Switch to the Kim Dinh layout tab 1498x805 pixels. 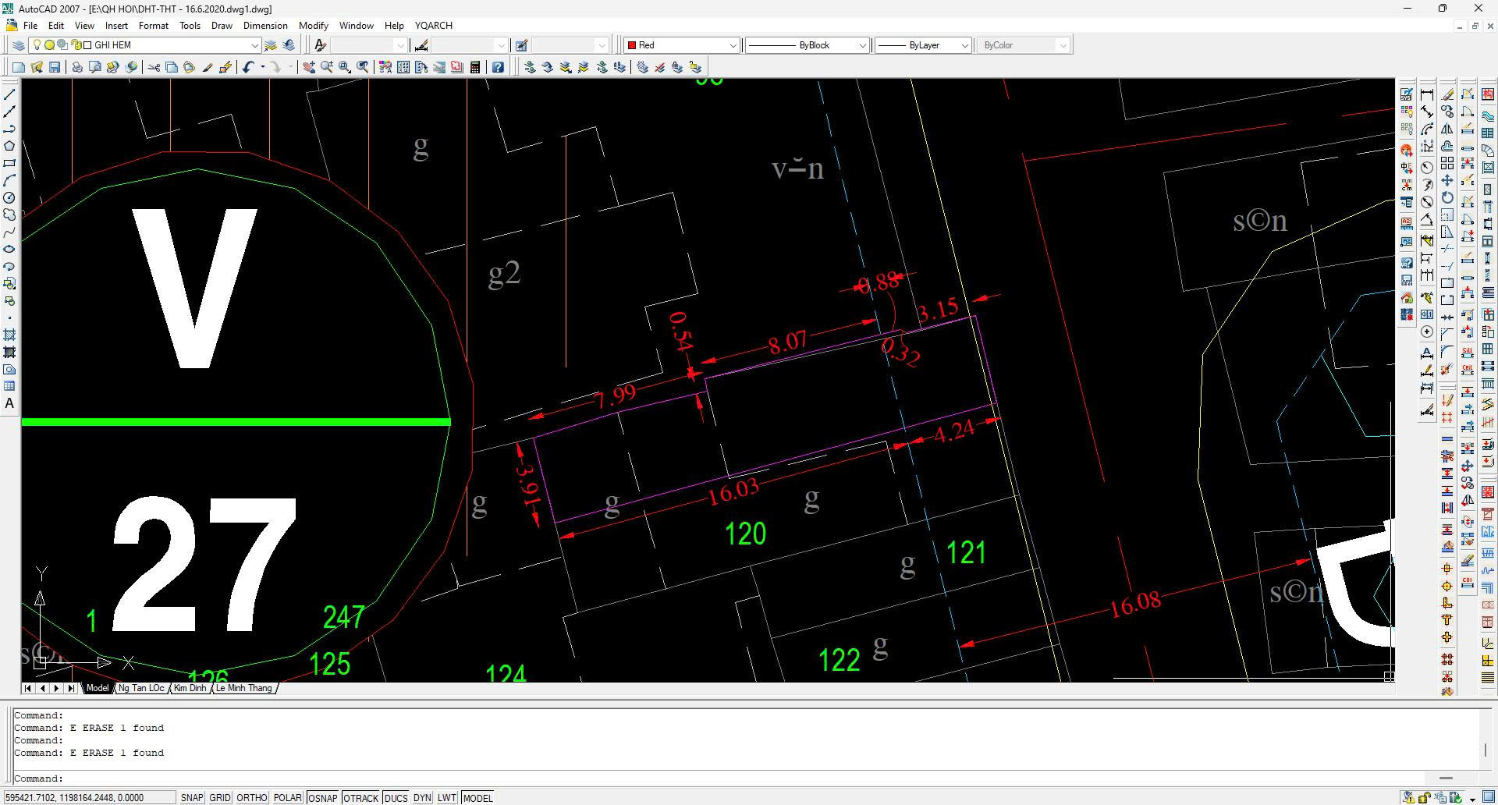pos(190,688)
